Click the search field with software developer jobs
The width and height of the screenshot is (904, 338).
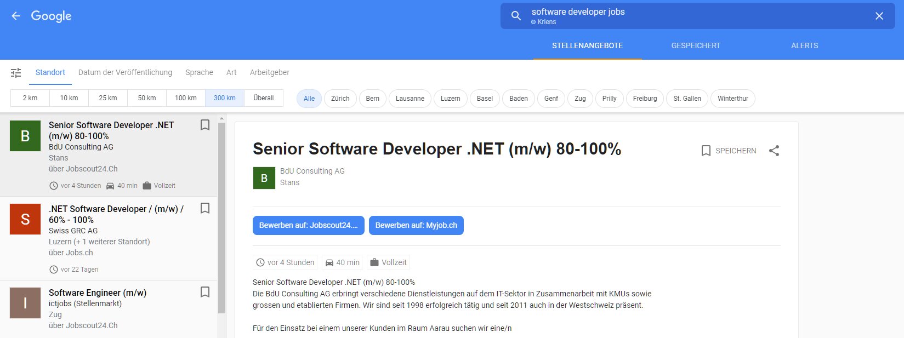[697, 16]
